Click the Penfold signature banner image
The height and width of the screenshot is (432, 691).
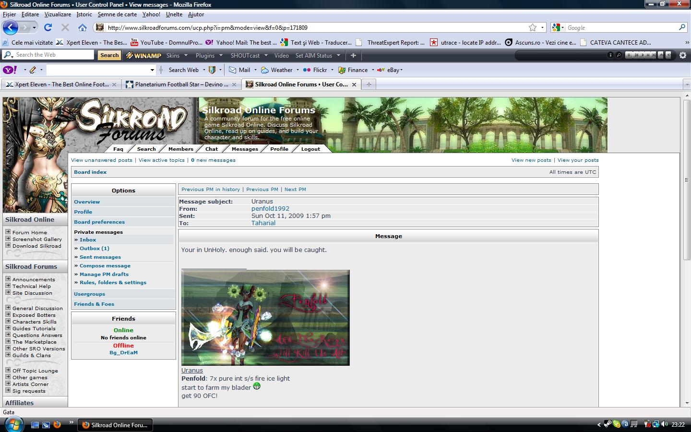[x=265, y=318]
